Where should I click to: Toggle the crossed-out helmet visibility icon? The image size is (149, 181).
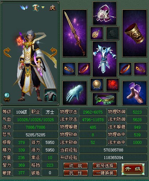pos(53,8)
